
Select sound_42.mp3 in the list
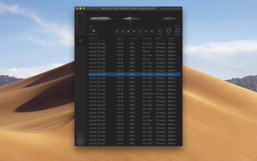click(135, 93)
